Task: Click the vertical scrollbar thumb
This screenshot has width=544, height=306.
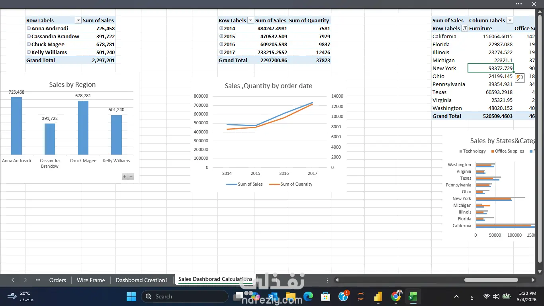Action: click(540, 139)
